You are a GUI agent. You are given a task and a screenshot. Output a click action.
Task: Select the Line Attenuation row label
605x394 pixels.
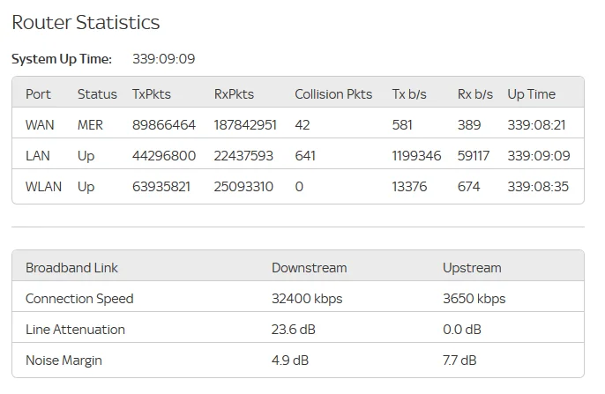click(x=75, y=330)
